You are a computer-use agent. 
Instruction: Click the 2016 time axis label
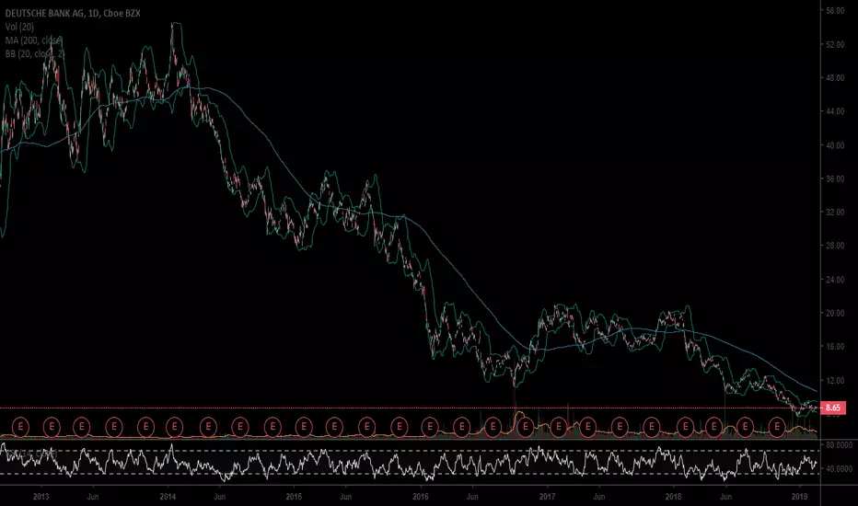tap(420, 497)
